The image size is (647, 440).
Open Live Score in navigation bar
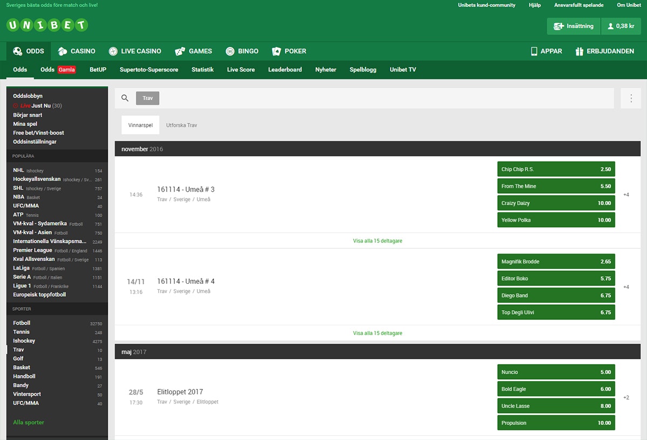tap(241, 69)
